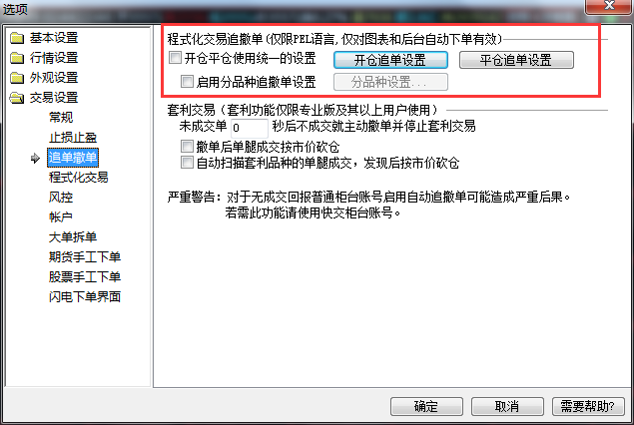
Task: Open the 开仓追单设置 dialog
Action: pyautogui.click(x=390, y=60)
